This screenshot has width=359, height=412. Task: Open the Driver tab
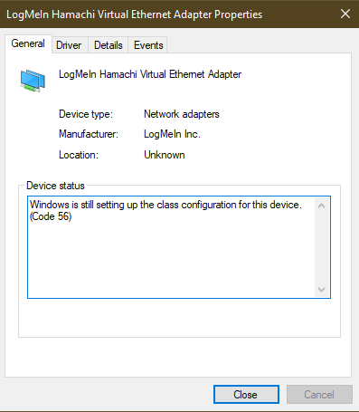pos(69,45)
